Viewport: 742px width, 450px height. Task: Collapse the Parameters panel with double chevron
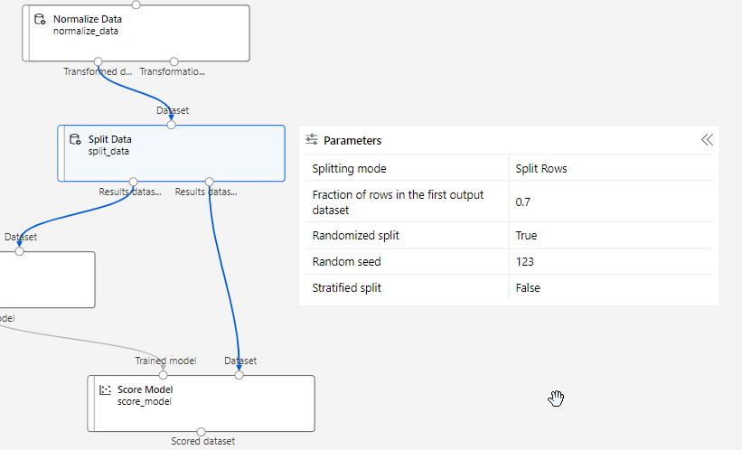[x=707, y=140]
